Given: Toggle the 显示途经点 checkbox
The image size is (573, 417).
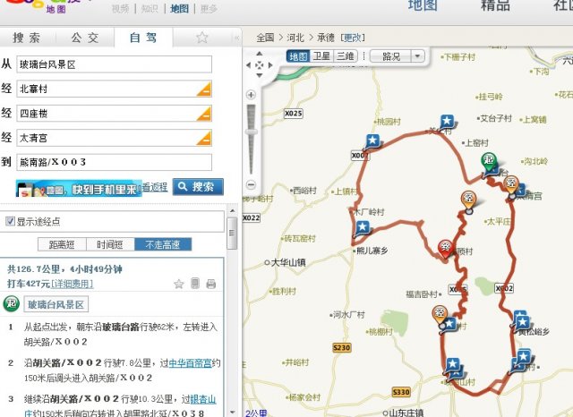Looking at the screenshot, I should tap(10, 221).
